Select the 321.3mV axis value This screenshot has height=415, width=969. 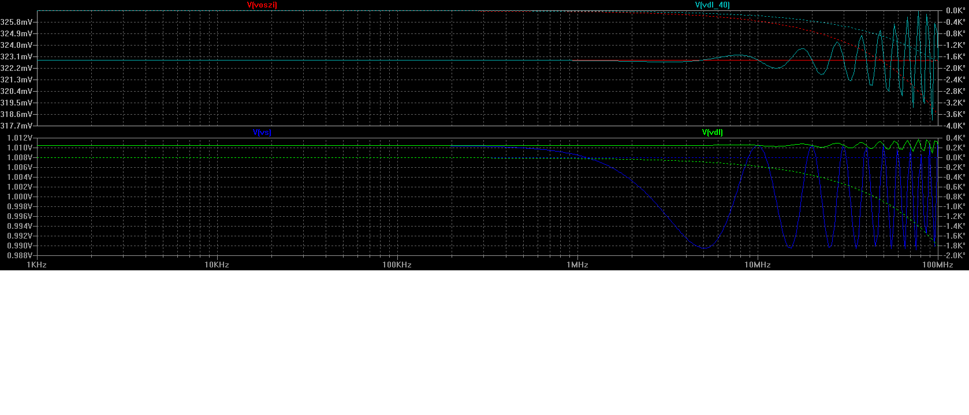(16, 80)
